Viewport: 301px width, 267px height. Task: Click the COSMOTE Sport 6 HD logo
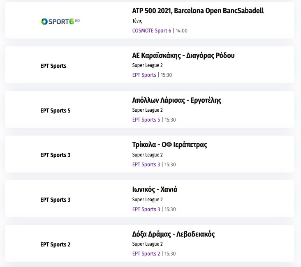click(x=60, y=21)
